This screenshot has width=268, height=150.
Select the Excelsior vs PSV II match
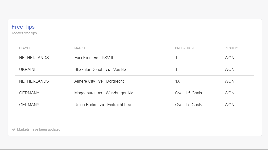[94, 58]
